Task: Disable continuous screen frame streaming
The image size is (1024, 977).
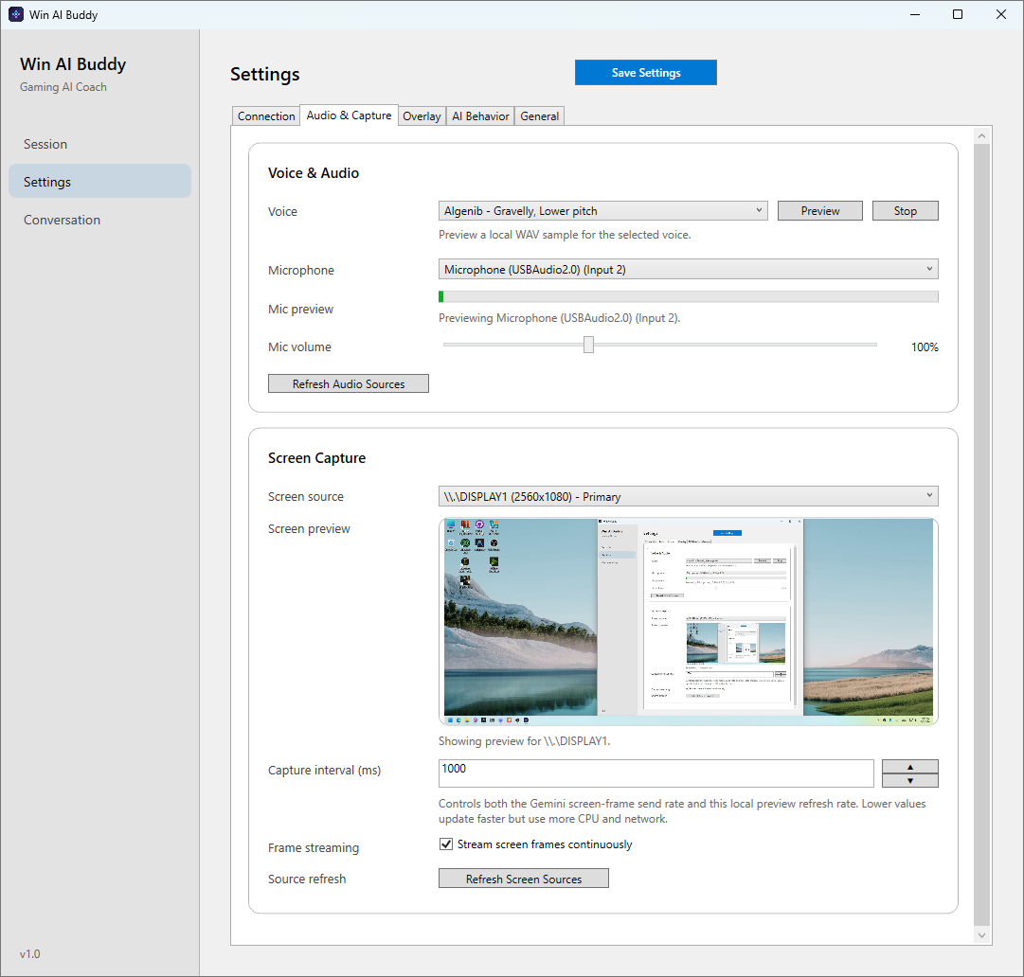Action: point(445,844)
